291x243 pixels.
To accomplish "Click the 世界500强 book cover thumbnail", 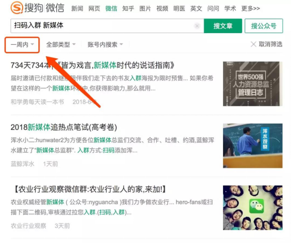I will point(253,84).
